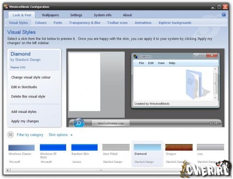Open the Settings tab
The width and height of the screenshot is (233, 179).
[76, 15]
